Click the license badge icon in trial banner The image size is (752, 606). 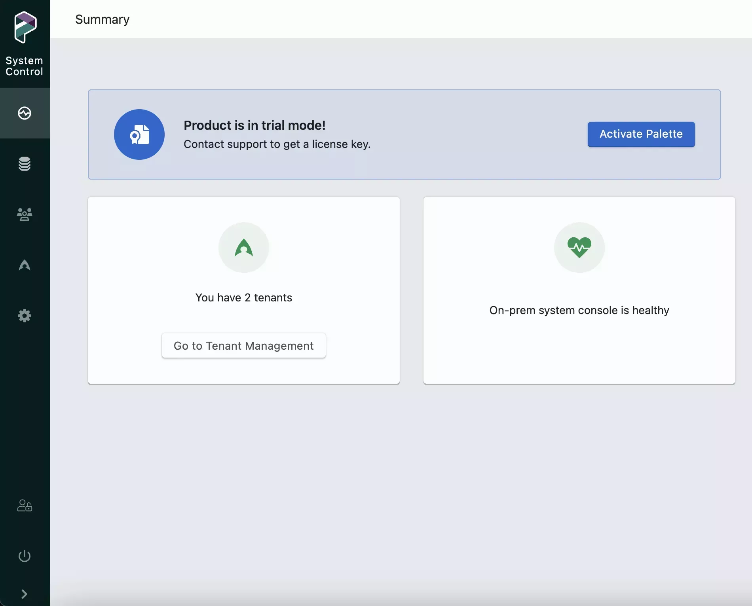point(139,134)
